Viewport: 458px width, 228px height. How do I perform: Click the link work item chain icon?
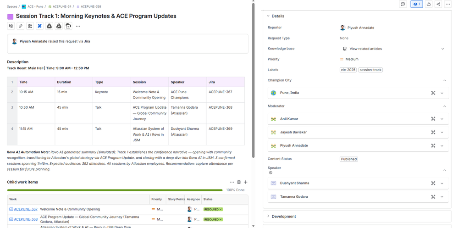pos(21,26)
